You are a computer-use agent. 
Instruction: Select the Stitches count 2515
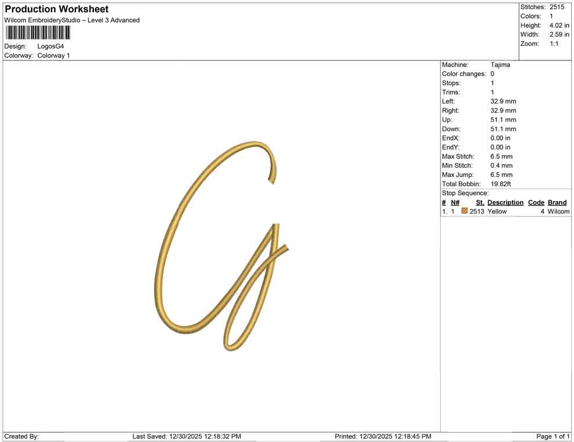coord(560,7)
